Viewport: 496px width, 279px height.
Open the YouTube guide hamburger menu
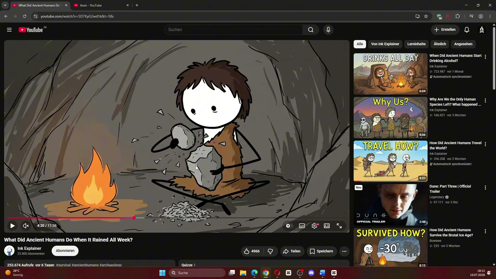9,30
